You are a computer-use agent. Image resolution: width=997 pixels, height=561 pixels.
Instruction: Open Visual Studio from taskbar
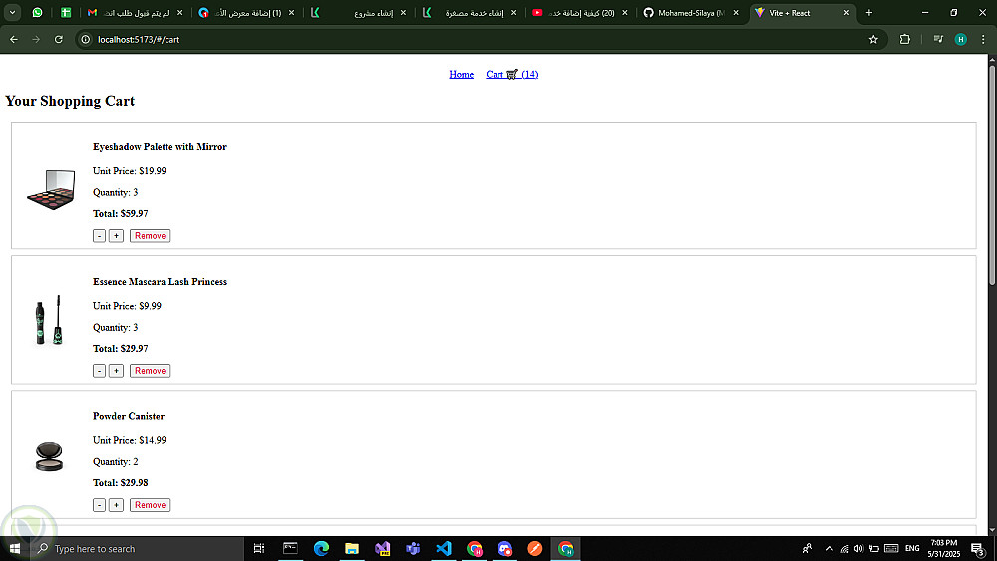point(382,548)
